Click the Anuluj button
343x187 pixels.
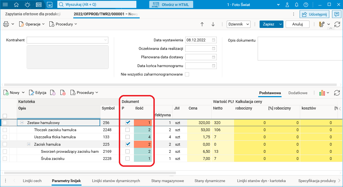(x=297, y=24)
